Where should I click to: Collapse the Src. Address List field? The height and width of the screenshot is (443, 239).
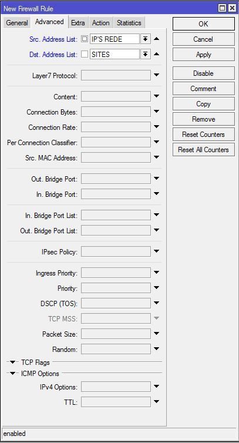click(156, 39)
